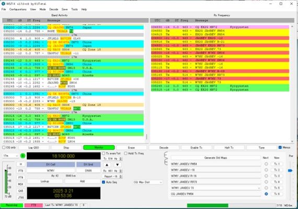Image resolution: width=298 pixels, height=209 pixels.
Task: Switch to Q65 mode button
Action: tap(21, 191)
